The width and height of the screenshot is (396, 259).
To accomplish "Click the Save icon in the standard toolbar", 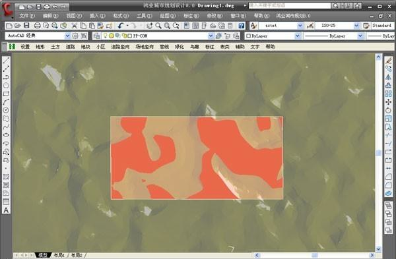I will point(26,26).
